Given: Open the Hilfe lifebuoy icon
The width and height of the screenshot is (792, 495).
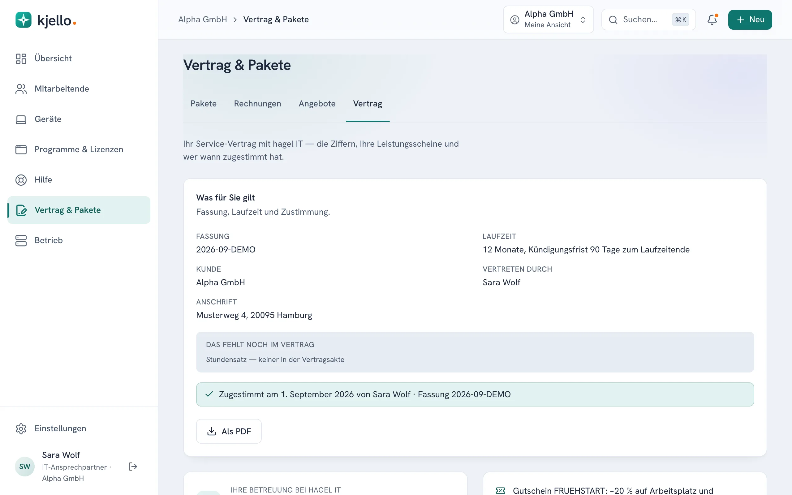Looking at the screenshot, I should point(21,180).
